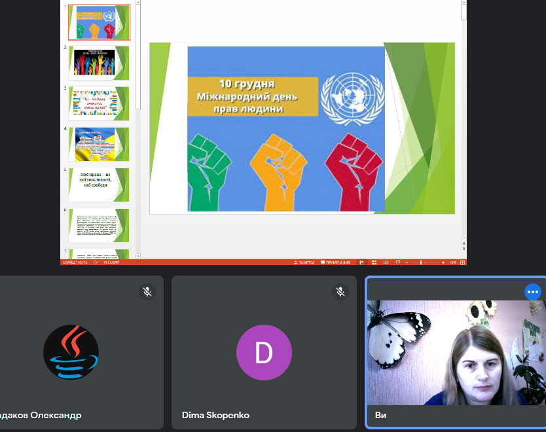Click the 'Русский' language indicator
The image size is (546, 432).
click(x=111, y=262)
